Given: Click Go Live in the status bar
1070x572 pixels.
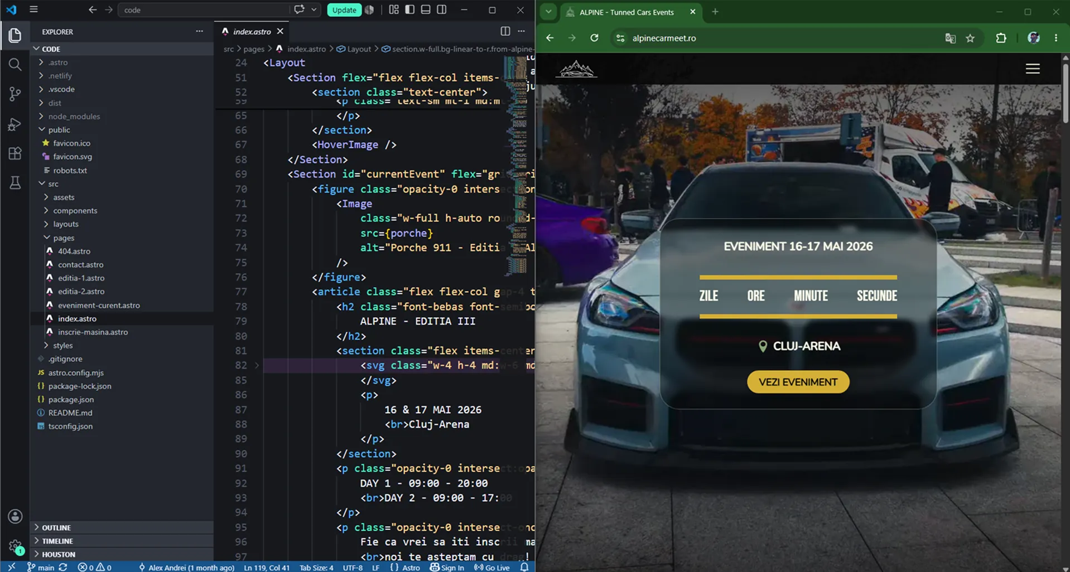Looking at the screenshot, I should 491,567.
